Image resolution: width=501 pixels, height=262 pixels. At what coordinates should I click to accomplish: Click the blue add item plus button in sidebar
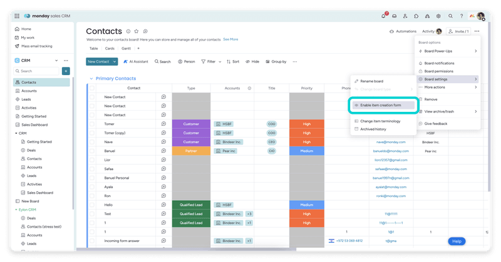[x=66, y=71]
